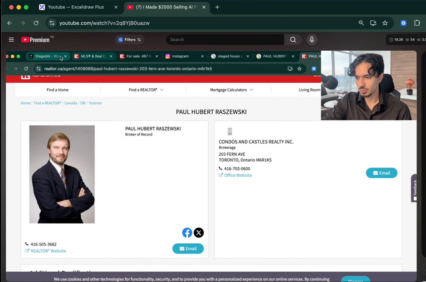Click the blue extension icon beside realtor.ca star
Image resolution: width=426 pixels, height=282 pixels.
tap(314, 69)
